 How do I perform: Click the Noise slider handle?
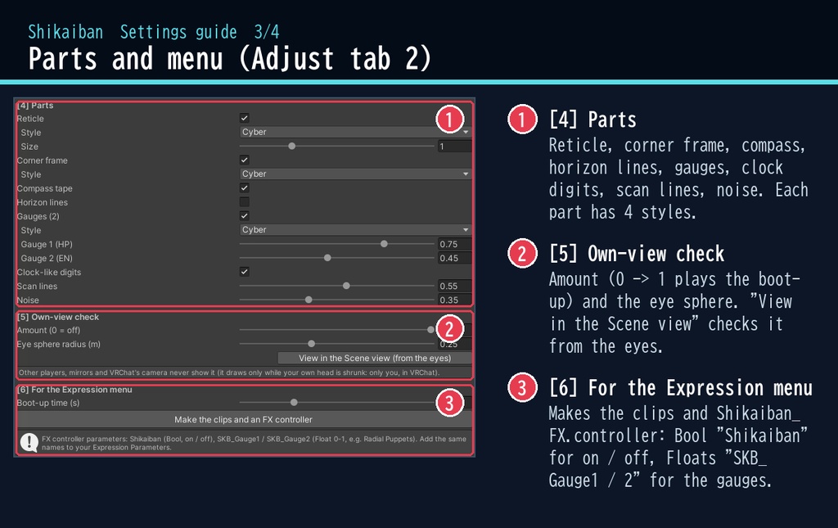309,300
